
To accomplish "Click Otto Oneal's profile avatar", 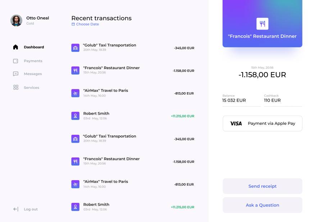I will [16, 21].
